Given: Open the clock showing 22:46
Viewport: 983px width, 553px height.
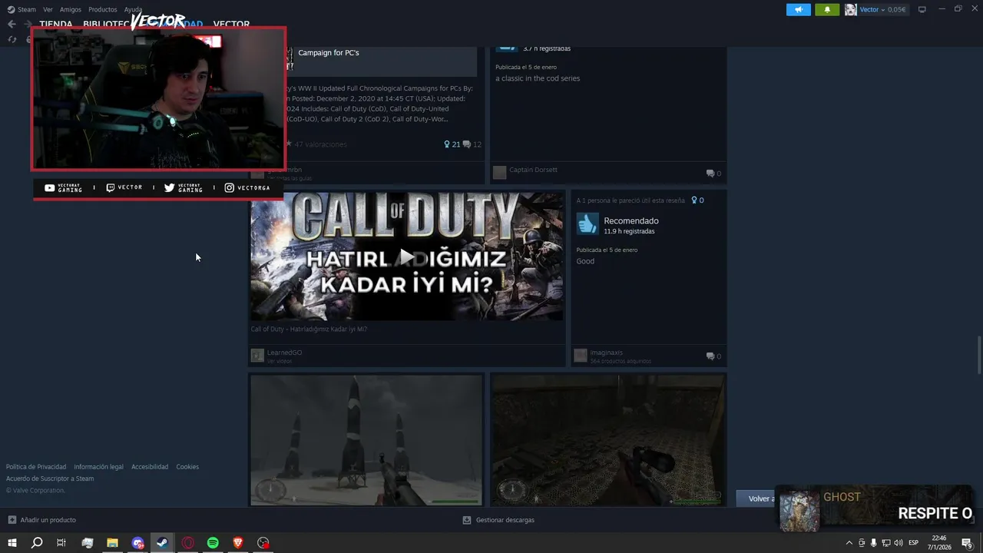Looking at the screenshot, I should click(939, 543).
